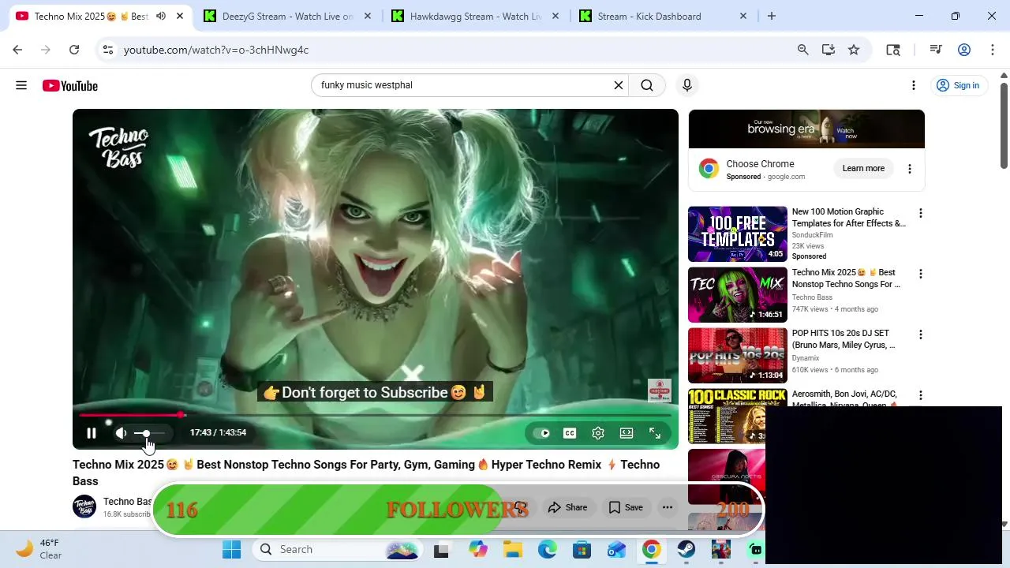Select the Techno Mix 2025 browser tab

[x=90, y=16]
